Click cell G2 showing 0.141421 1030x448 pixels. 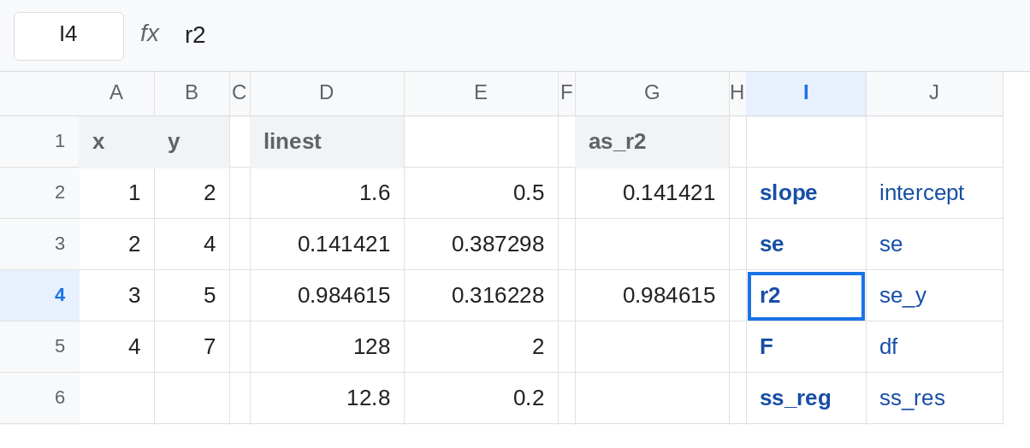click(x=652, y=192)
